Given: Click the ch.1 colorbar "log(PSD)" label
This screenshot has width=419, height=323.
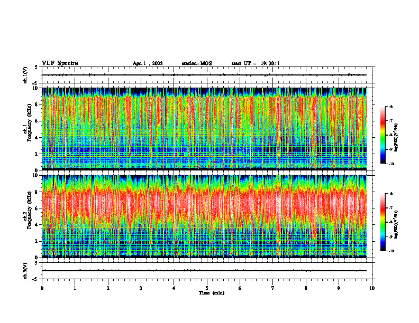Looking at the screenshot, I should click(396, 138).
